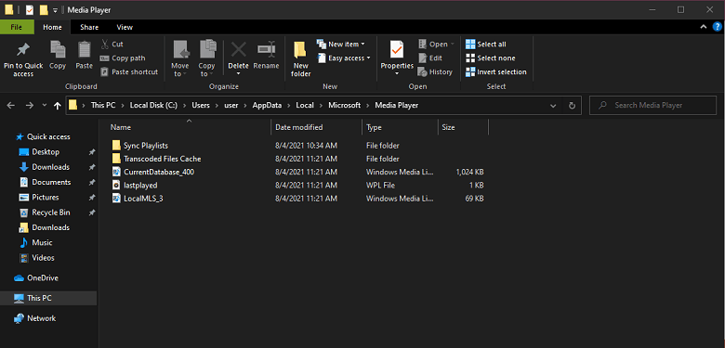Open the File menu tab
This screenshot has height=348, width=725.
[17, 27]
